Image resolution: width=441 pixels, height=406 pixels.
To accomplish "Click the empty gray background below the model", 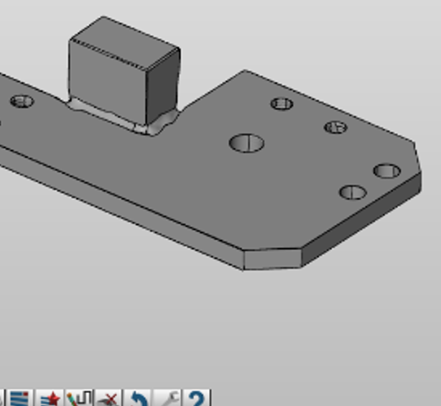I will (x=215, y=331).
